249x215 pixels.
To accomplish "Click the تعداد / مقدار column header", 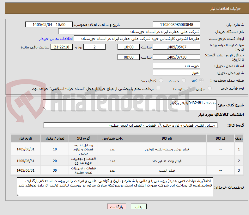I will pos(55,138).
